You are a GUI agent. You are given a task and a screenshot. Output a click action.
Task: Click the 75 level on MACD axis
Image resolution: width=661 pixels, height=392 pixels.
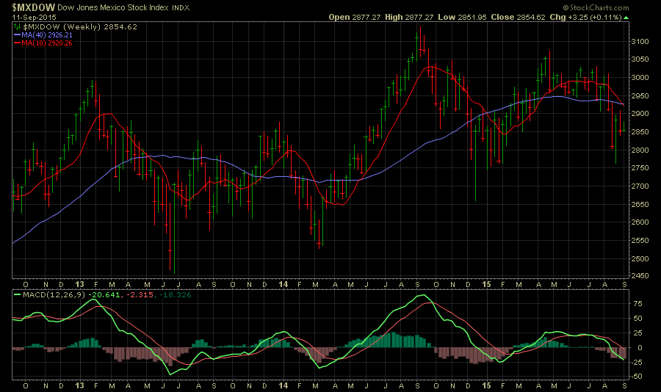[x=637, y=302]
